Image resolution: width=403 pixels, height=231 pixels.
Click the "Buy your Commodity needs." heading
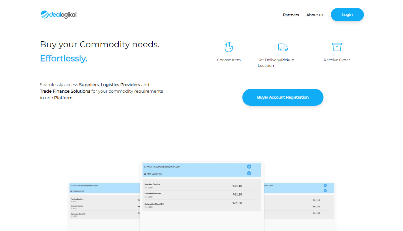tap(100, 44)
